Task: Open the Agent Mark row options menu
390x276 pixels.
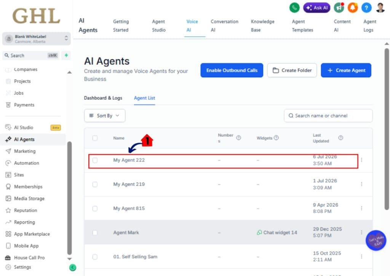Action: click(362, 232)
